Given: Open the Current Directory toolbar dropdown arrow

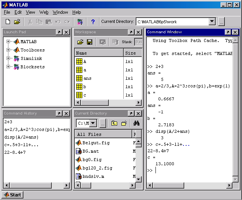Looking at the screenshot, I should pos(212,21).
